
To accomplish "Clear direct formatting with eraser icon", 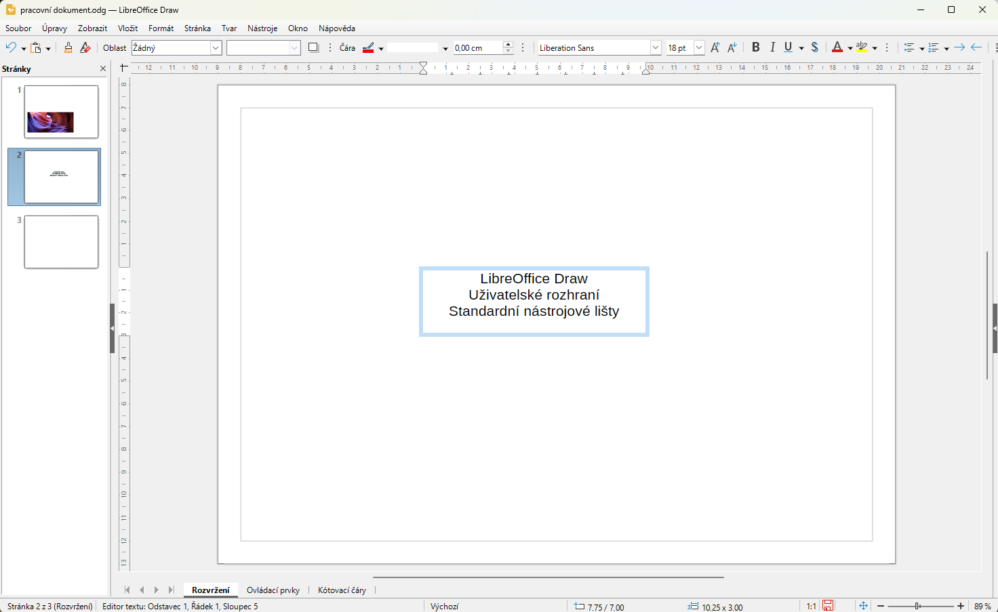I will click(x=85, y=47).
